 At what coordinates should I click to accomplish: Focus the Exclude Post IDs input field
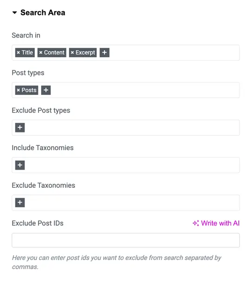126,240
